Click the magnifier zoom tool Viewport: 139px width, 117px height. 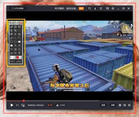click(x=19, y=49)
